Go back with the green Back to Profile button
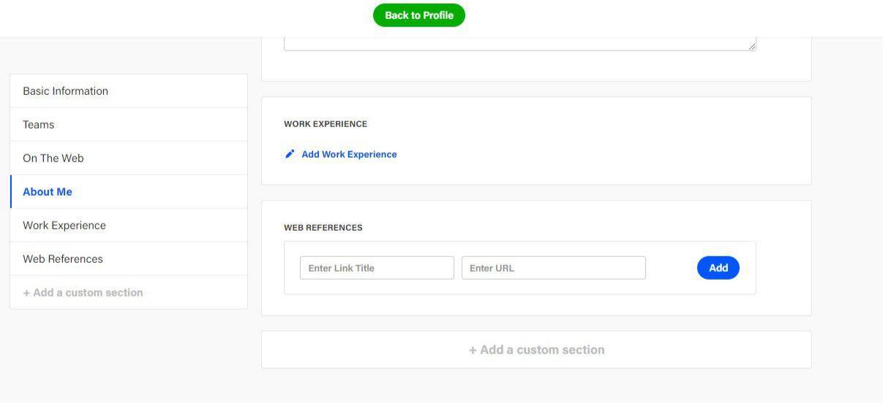Screen dimensions: 883x403 click(419, 15)
